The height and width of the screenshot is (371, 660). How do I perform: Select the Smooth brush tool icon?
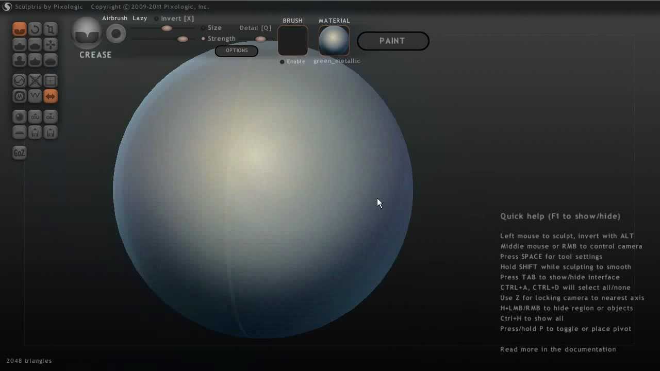click(x=51, y=60)
